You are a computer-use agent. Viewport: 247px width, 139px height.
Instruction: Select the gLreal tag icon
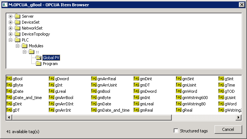[x=52, y=91]
